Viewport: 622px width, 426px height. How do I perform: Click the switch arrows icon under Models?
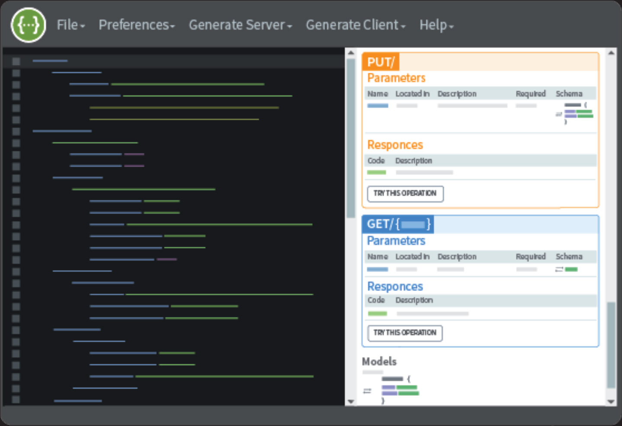(x=367, y=391)
